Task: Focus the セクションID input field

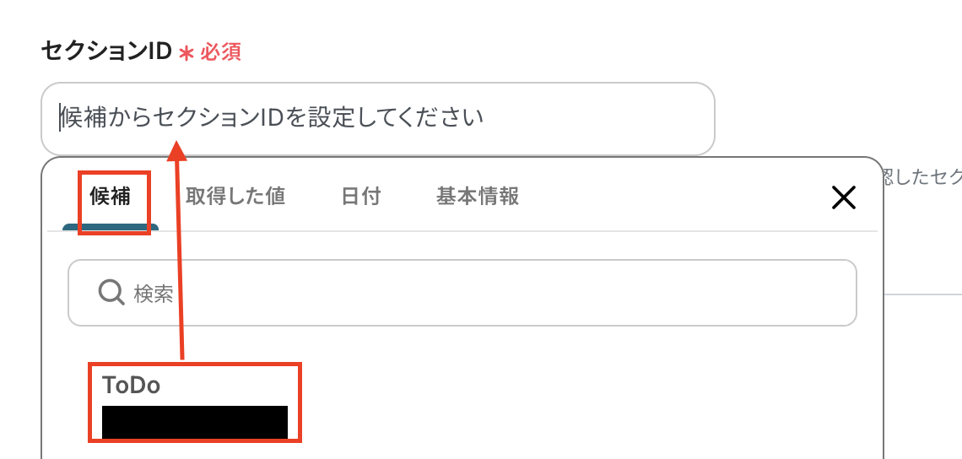Action: coord(378,118)
